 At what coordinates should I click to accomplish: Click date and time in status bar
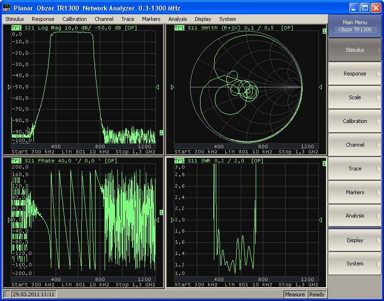pos(34,294)
